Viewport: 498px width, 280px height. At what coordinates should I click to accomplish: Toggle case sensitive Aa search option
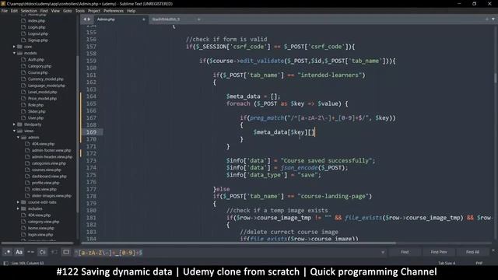(19, 252)
